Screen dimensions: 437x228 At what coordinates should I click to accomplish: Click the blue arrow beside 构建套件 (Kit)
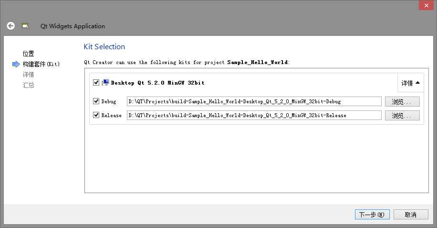[16, 64]
